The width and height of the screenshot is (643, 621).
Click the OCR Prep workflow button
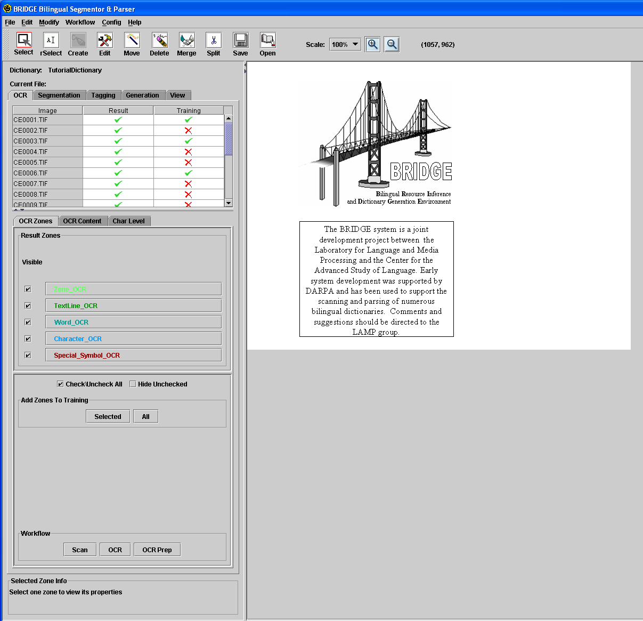157,550
